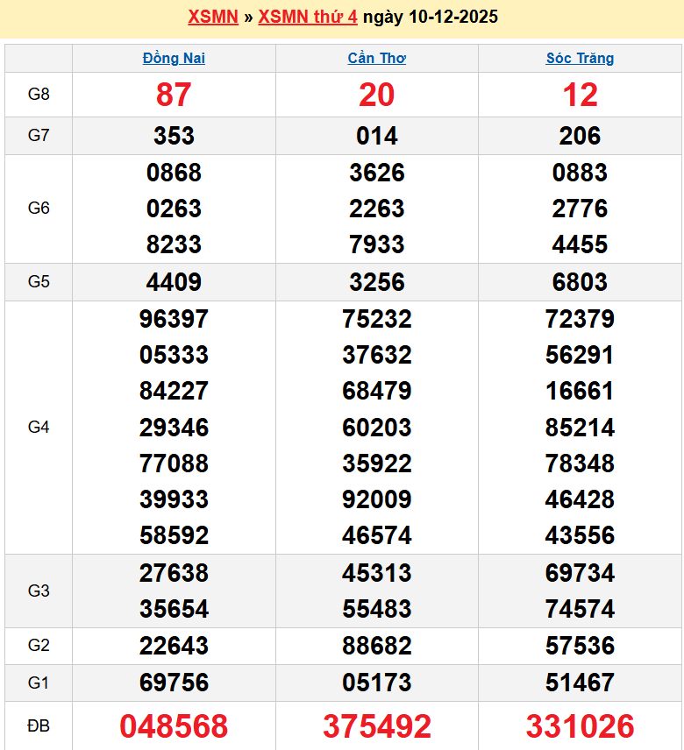This screenshot has height=750, width=684.
Task: Click the ĐB row label
Action: click(39, 726)
